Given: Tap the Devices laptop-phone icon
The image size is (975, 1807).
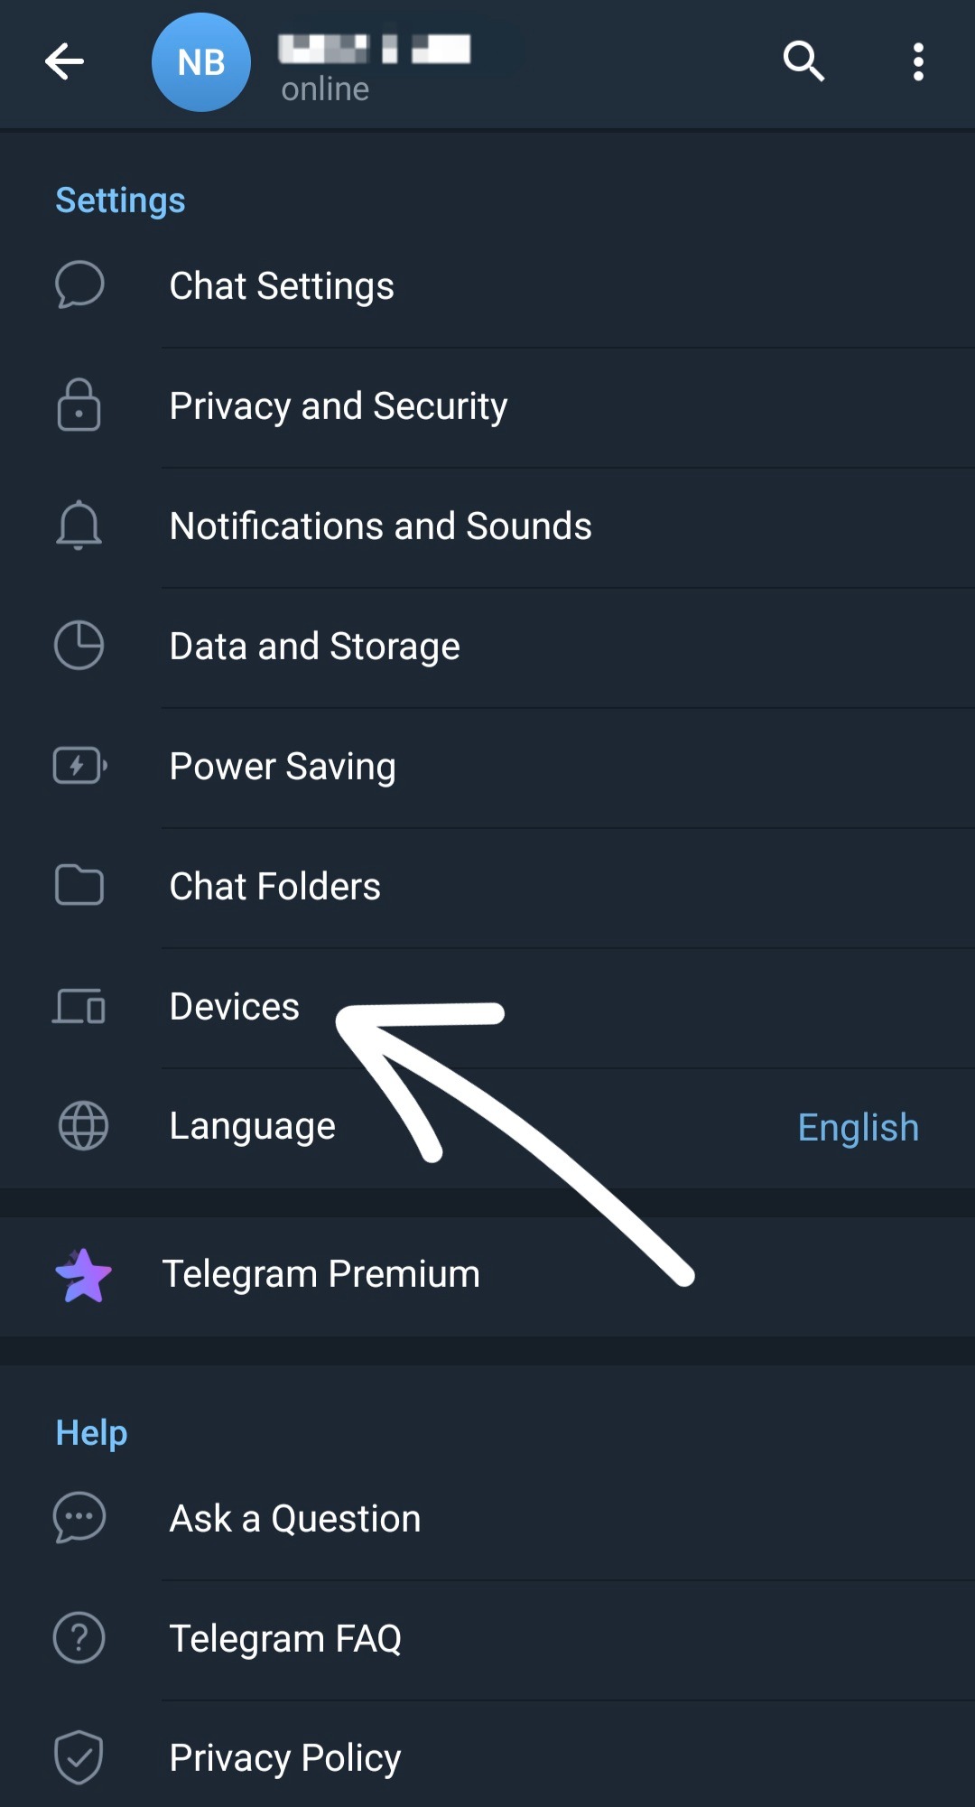Looking at the screenshot, I should pyautogui.click(x=79, y=1006).
